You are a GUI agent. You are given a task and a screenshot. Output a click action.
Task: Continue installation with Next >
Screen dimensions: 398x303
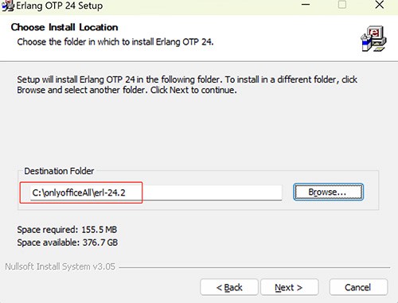click(x=289, y=287)
